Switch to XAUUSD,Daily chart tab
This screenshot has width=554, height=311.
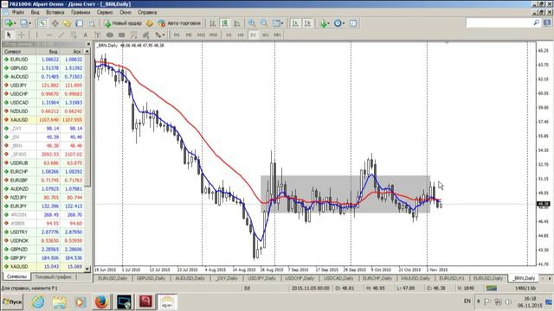(x=415, y=278)
